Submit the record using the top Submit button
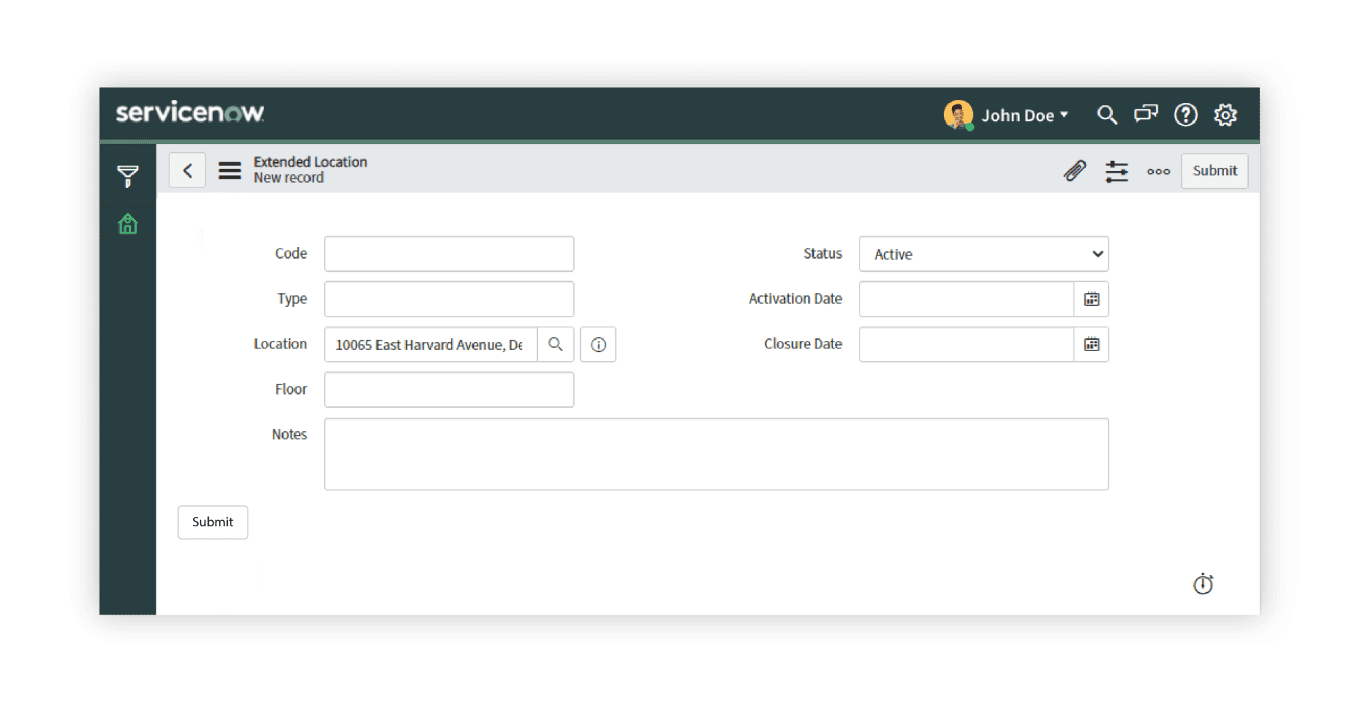Image resolution: width=1360 pixels, height=711 pixels. pos(1214,170)
